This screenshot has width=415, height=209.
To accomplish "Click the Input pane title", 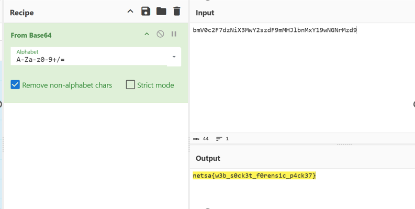I will click(205, 13).
